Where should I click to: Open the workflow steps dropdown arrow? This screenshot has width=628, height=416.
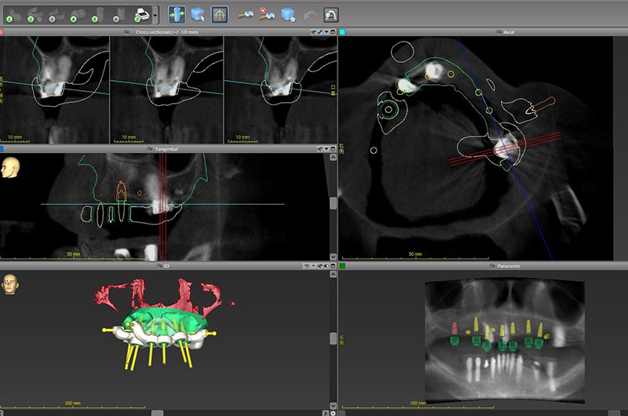click(155, 14)
